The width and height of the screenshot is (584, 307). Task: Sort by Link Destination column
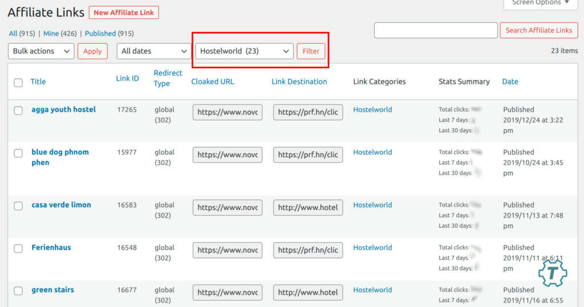coord(299,81)
